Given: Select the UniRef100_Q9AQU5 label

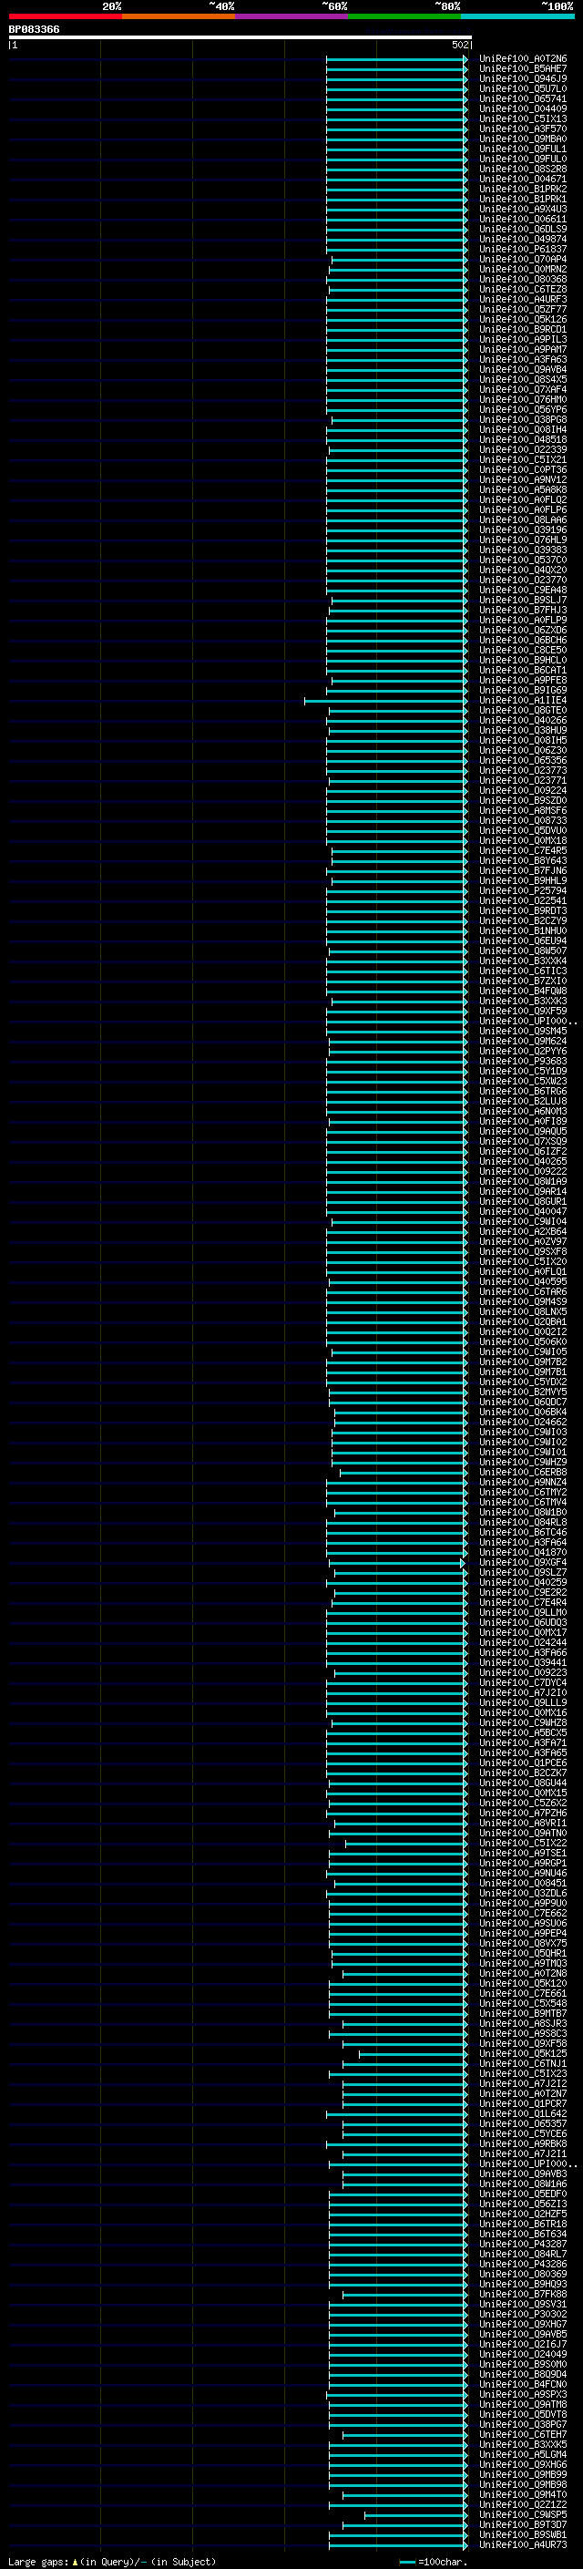Looking at the screenshot, I should [523, 1131].
